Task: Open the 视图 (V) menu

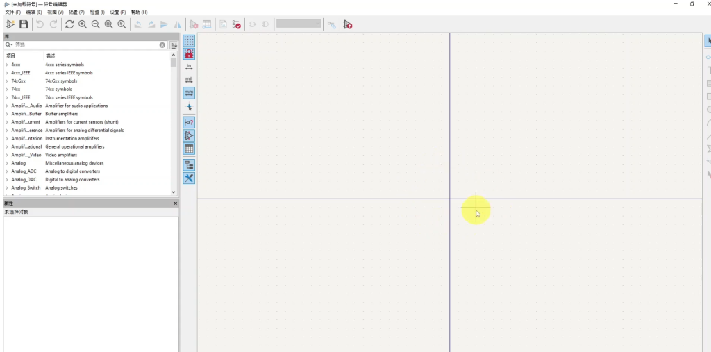Action: click(x=56, y=12)
